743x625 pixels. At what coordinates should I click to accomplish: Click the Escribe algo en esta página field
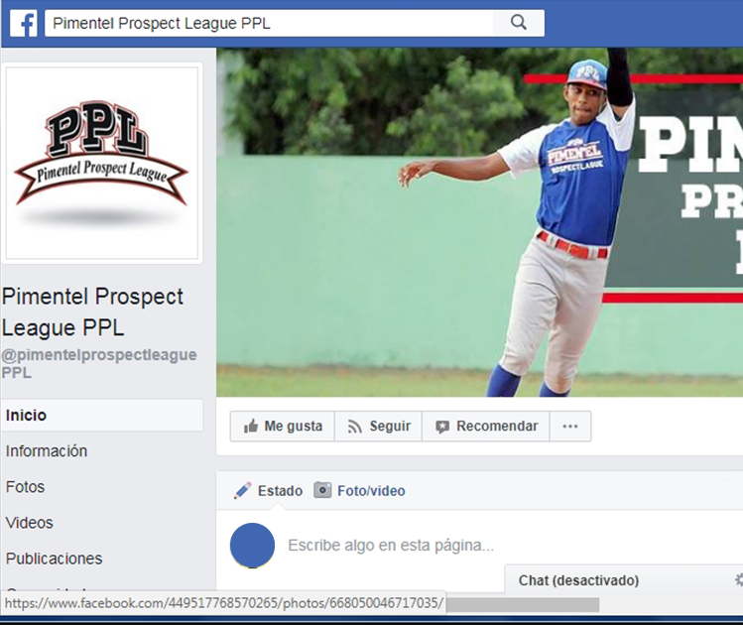coord(391,545)
